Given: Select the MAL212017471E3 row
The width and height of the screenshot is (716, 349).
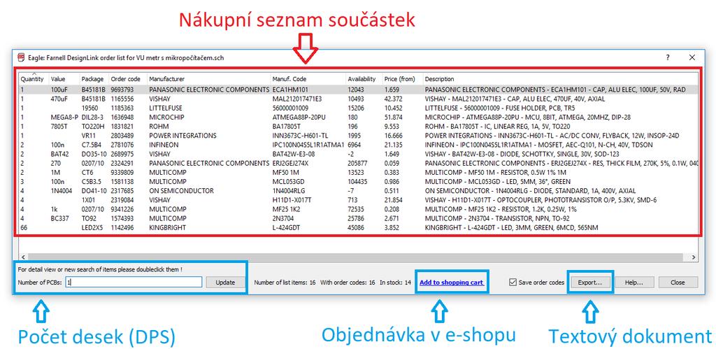Looking at the screenshot, I should pyautogui.click(x=359, y=99).
